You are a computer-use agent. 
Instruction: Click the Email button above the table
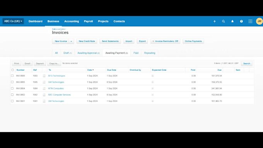click(x=27, y=63)
